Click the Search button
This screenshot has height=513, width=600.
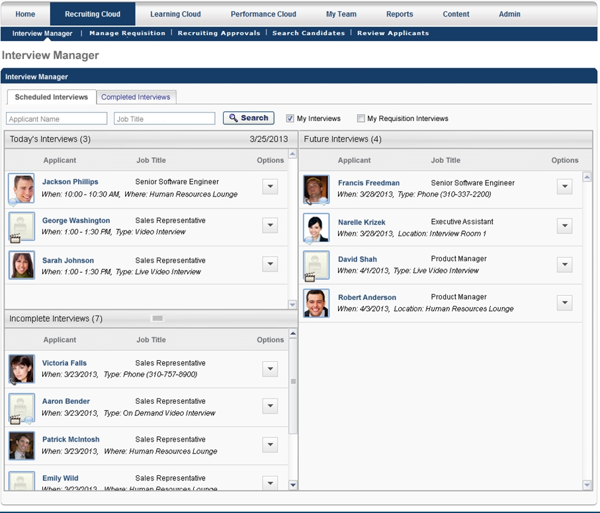coord(249,118)
